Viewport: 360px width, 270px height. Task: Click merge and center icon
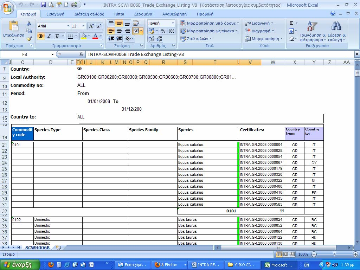click(136, 31)
